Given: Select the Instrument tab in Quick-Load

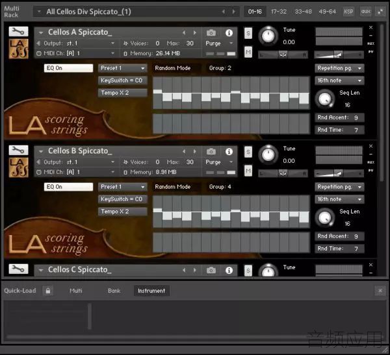Looking at the screenshot, I should pos(151,291).
